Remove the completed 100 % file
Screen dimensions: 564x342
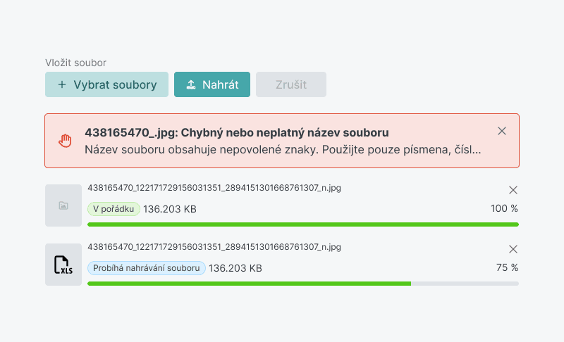click(513, 190)
